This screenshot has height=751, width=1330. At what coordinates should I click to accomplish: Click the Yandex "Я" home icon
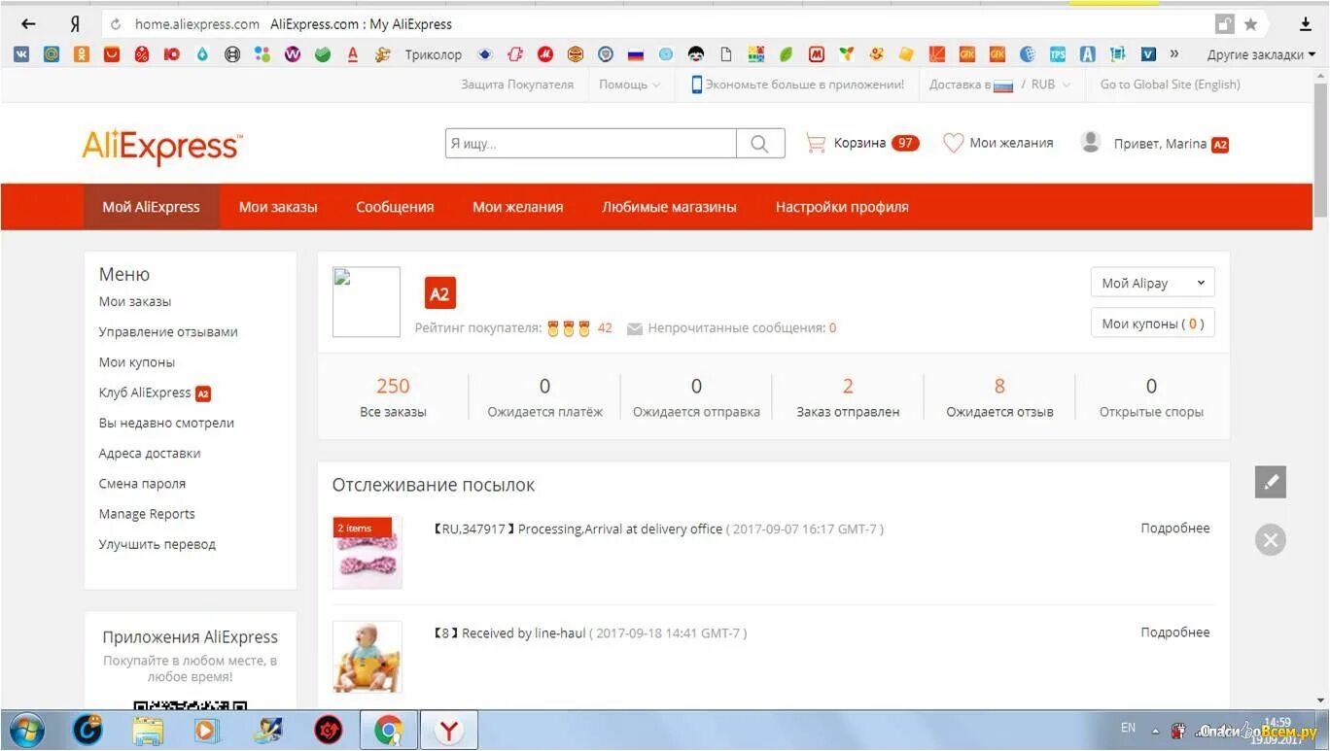75,24
